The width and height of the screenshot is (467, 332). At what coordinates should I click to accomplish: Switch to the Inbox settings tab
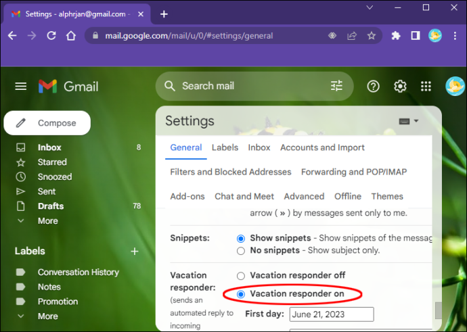(x=259, y=147)
